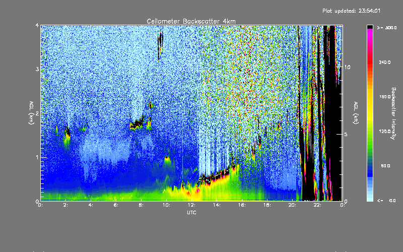This screenshot has height=252, width=403.
Task: Click the "<= 0.0" colorbar value
Action: 386,201
